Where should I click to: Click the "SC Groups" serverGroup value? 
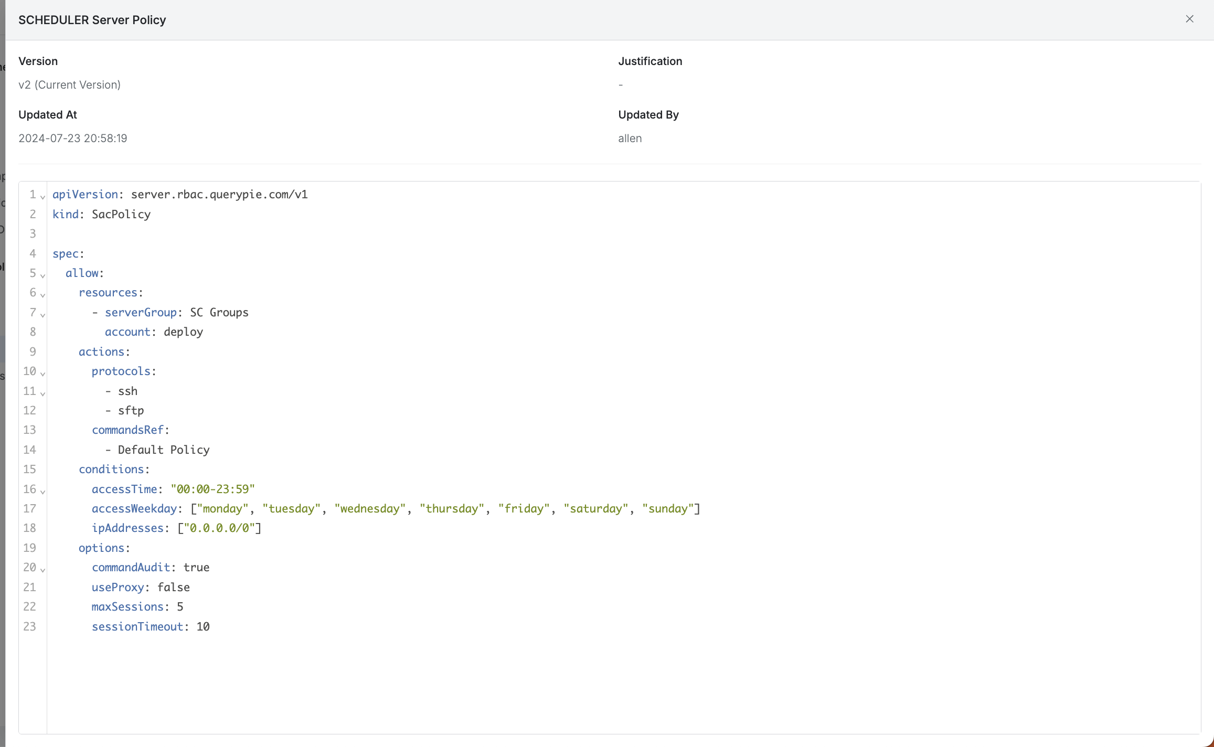click(219, 313)
